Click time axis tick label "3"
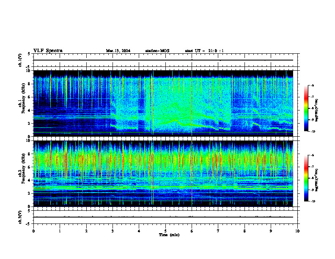 click(x=113, y=231)
